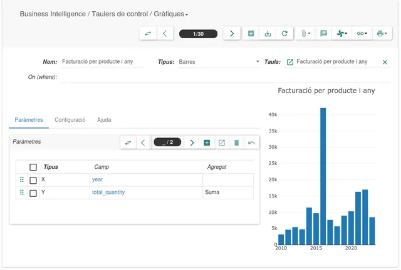Undelete parameter with the undo arrow icon

tap(251, 142)
